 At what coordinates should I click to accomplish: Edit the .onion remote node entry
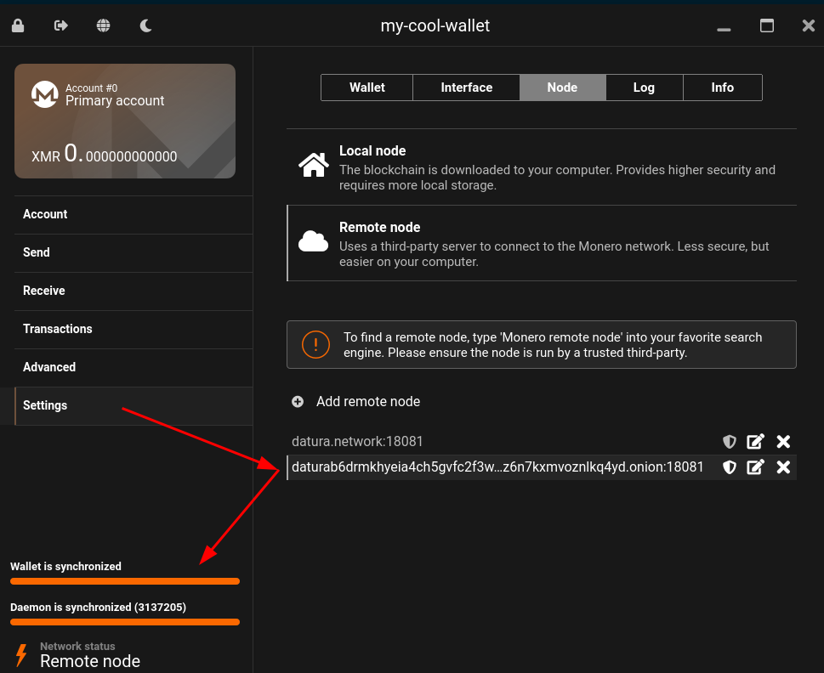[756, 467]
